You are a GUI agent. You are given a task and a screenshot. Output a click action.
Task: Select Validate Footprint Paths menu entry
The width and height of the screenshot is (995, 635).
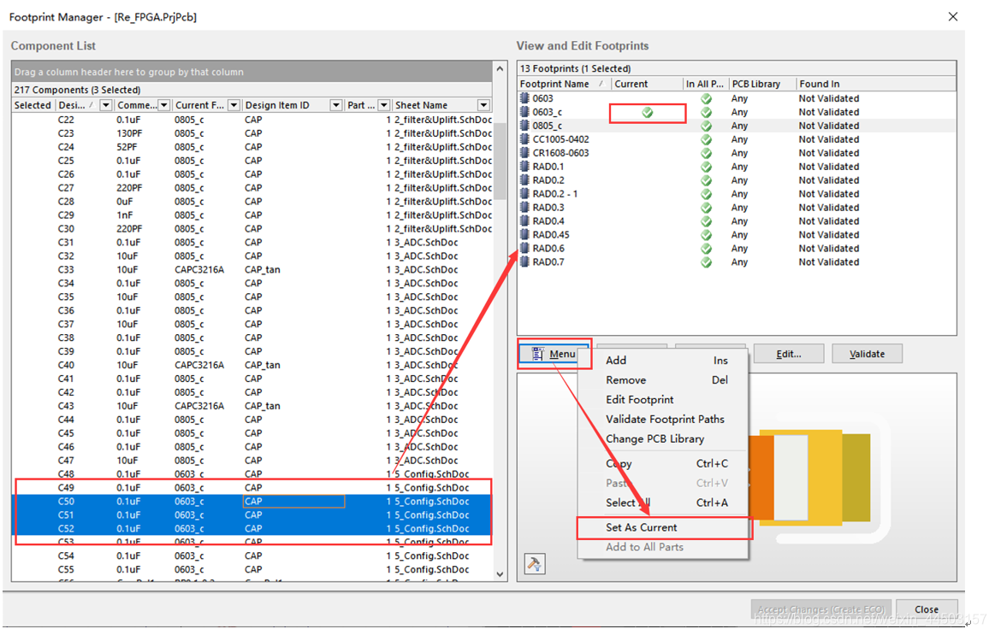coord(665,420)
